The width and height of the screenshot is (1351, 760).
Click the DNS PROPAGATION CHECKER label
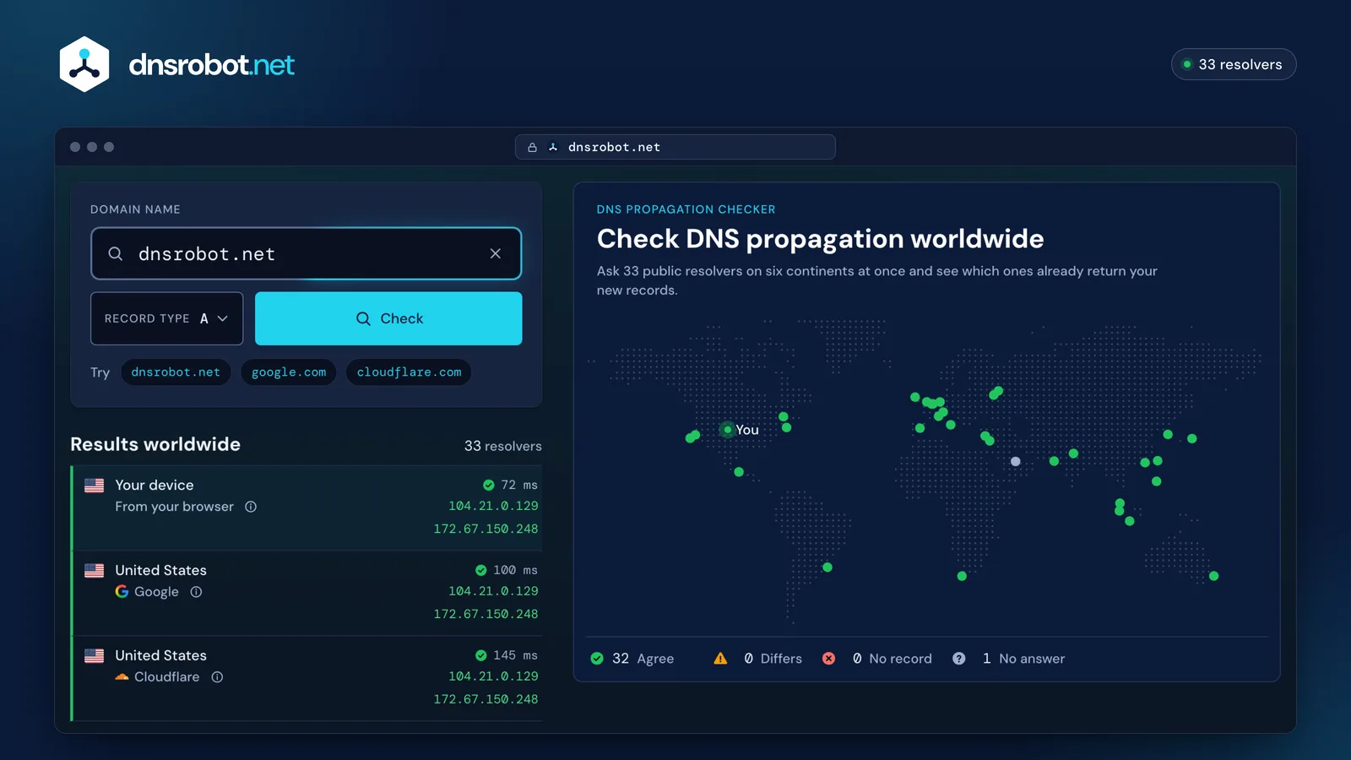tap(686, 209)
